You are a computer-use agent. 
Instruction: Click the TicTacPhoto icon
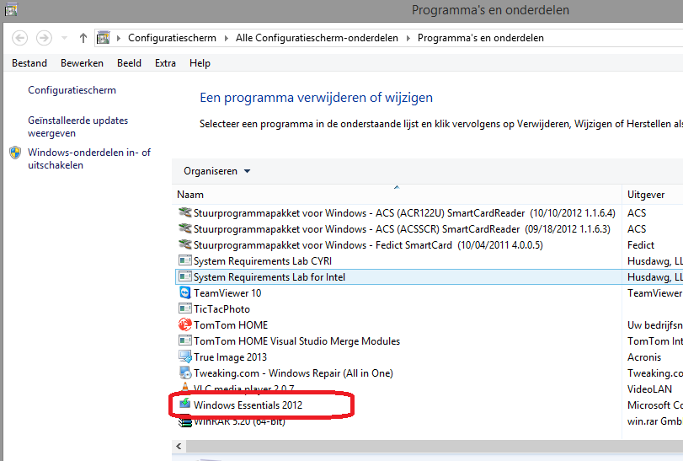tap(185, 308)
